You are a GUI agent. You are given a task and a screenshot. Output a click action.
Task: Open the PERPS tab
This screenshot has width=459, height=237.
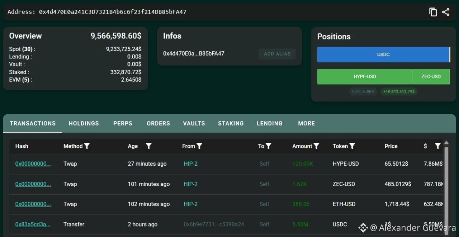point(123,123)
